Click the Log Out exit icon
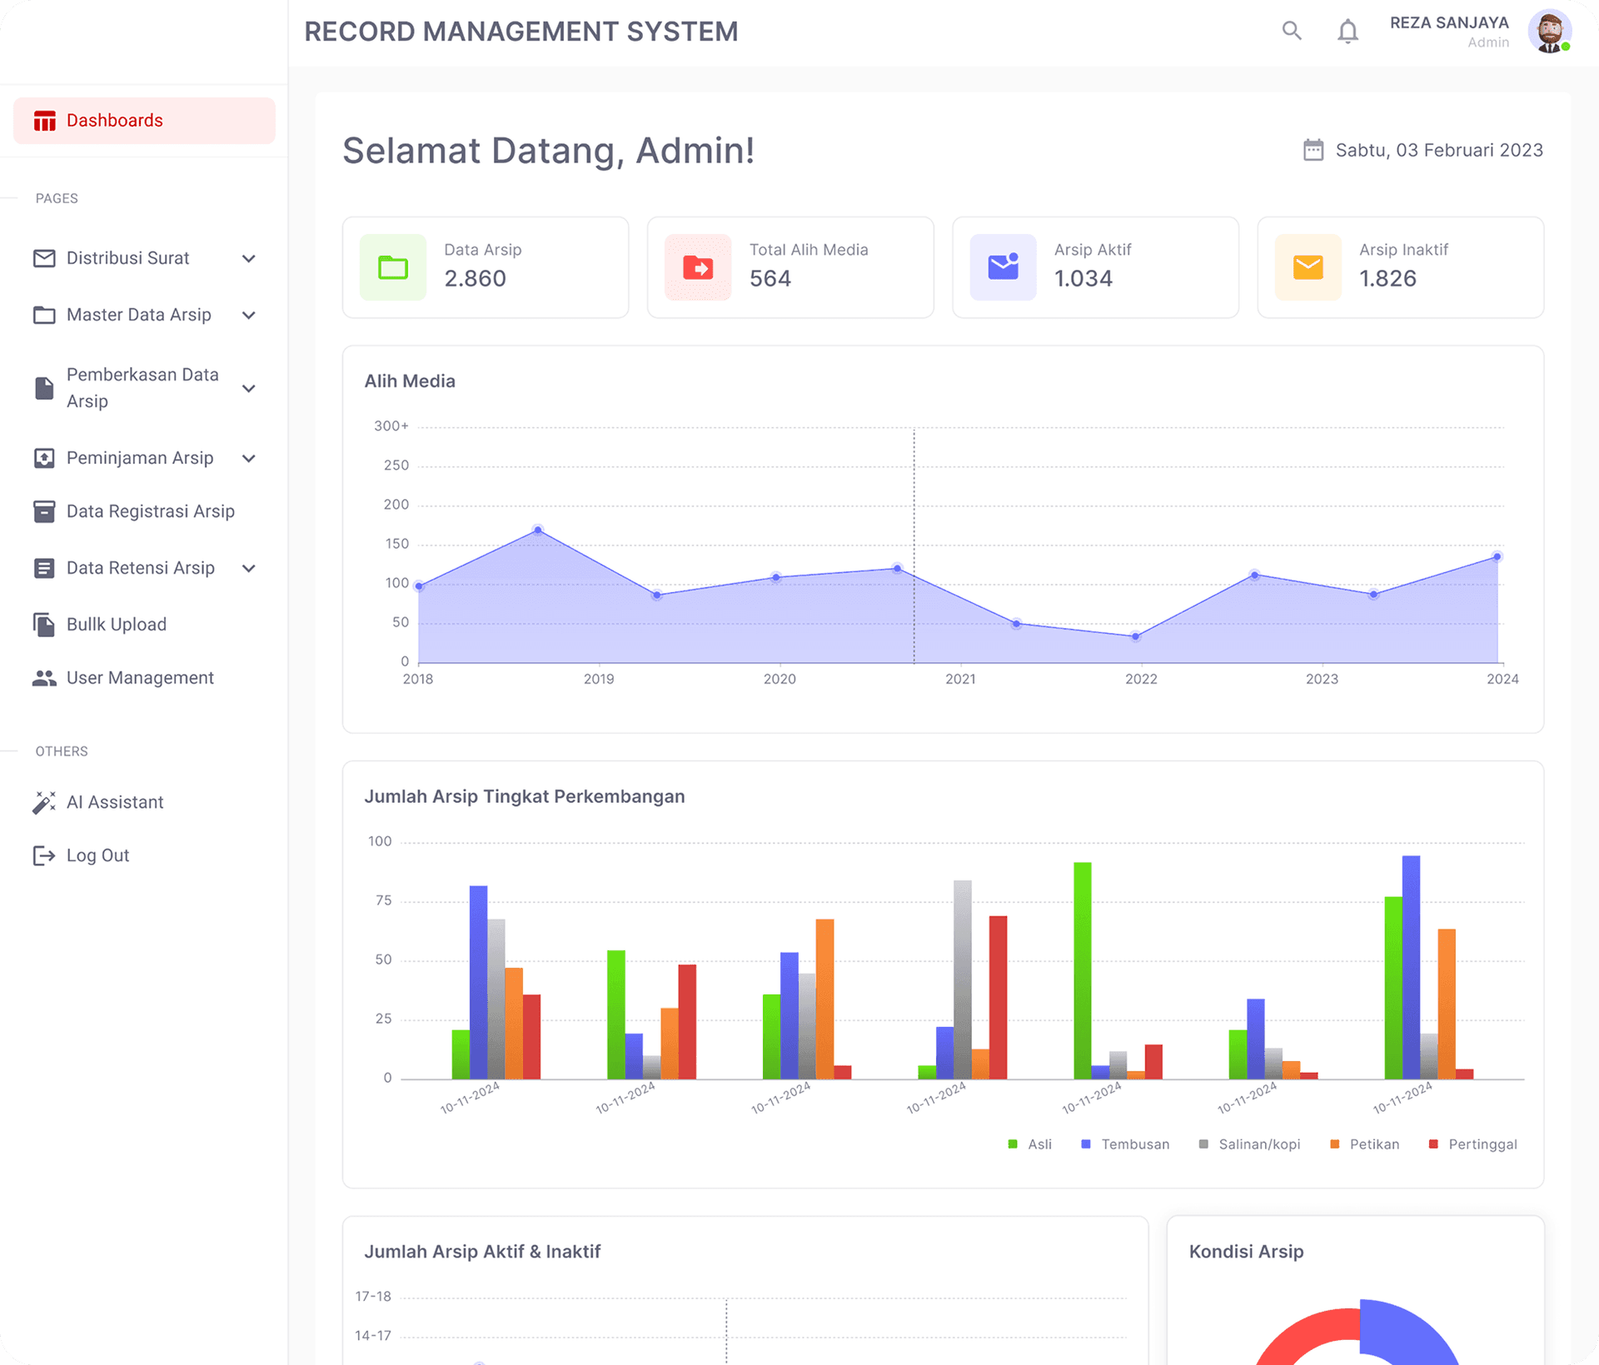Image resolution: width=1599 pixels, height=1365 pixels. point(44,855)
